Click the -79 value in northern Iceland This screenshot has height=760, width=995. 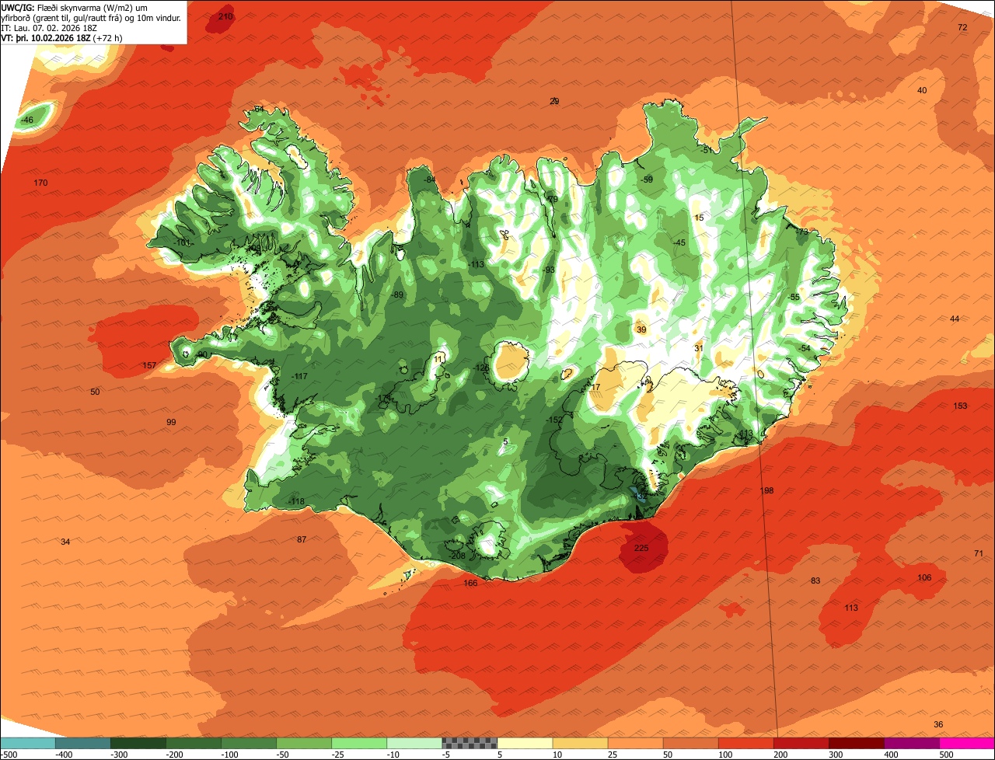(x=553, y=200)
